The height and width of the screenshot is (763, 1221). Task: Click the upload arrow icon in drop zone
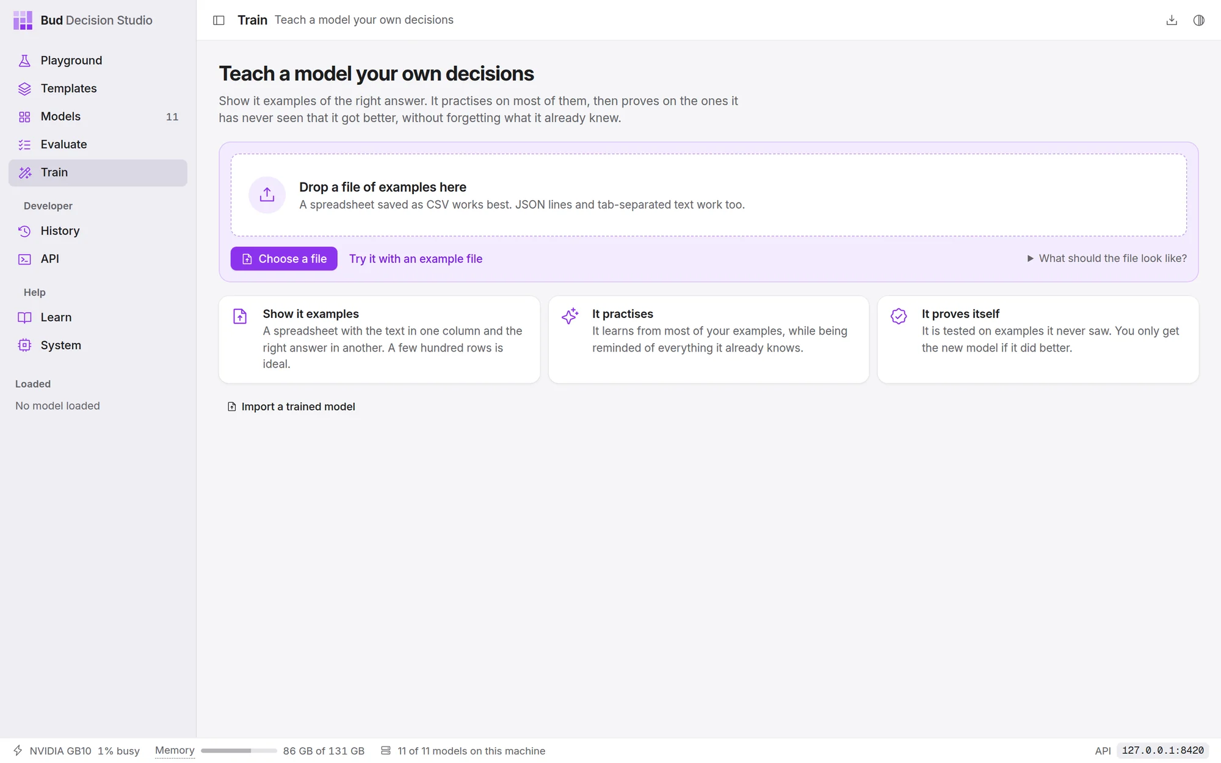coord(267,195)
